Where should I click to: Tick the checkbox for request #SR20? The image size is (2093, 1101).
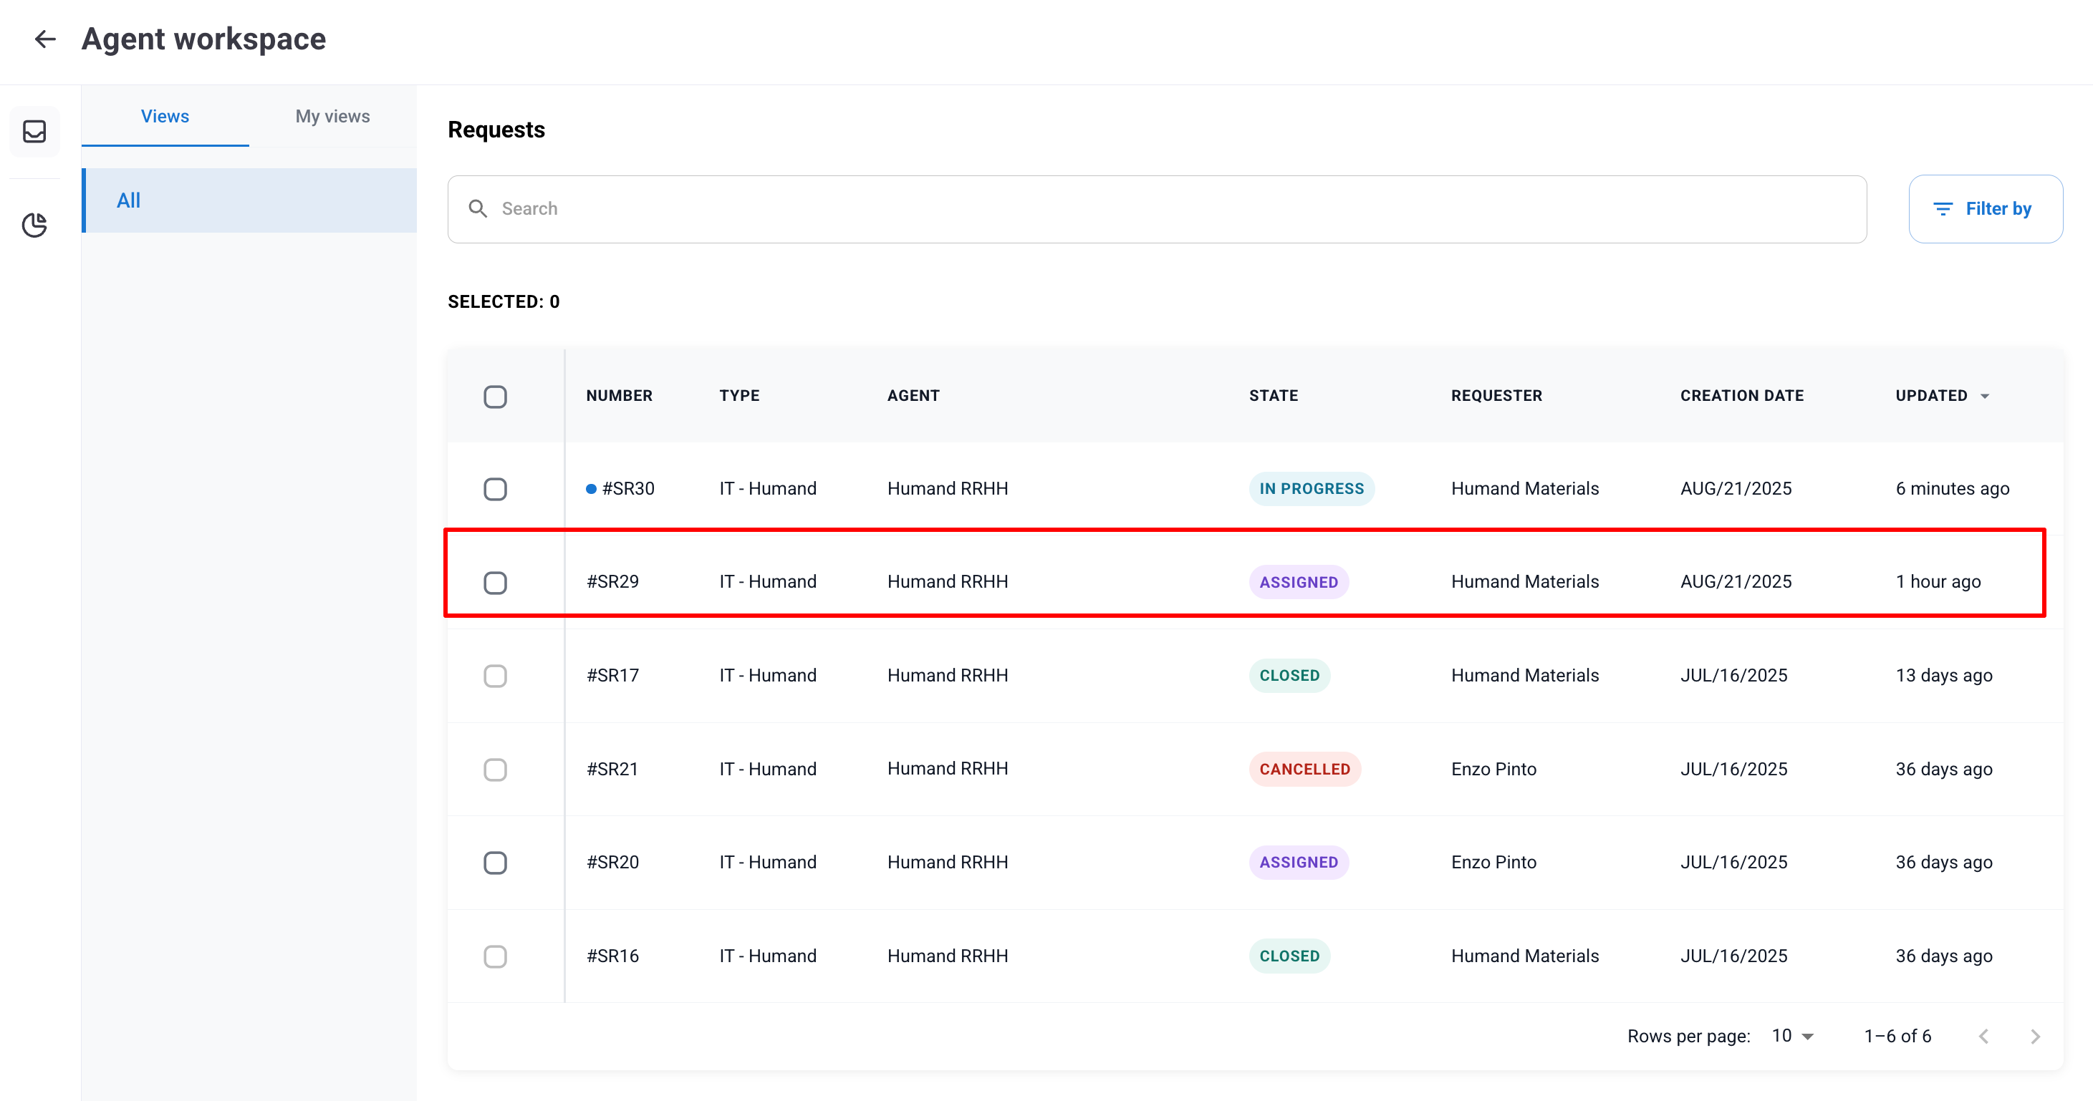pos(495,863)
